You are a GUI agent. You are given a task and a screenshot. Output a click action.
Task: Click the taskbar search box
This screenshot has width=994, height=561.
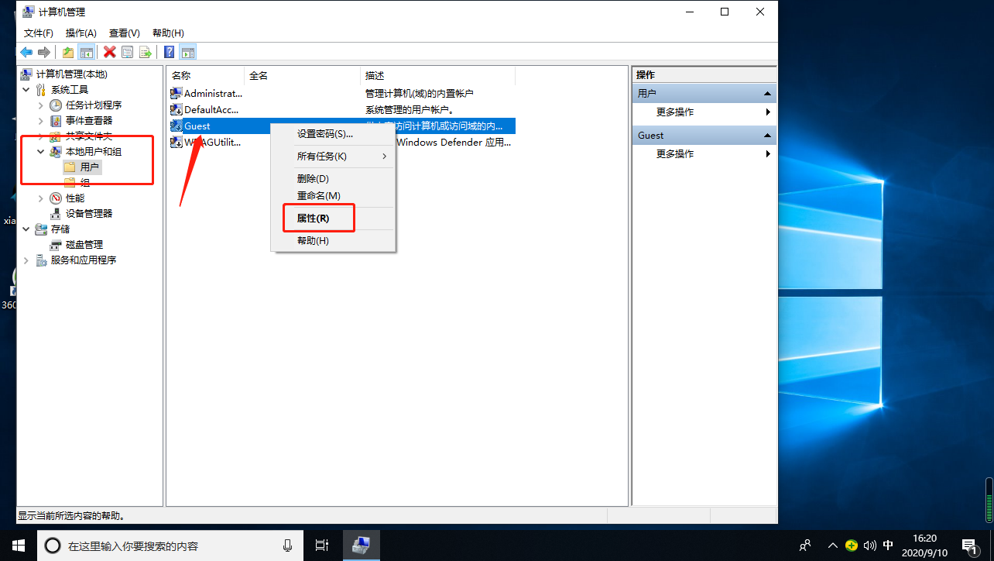coord(170,546)
